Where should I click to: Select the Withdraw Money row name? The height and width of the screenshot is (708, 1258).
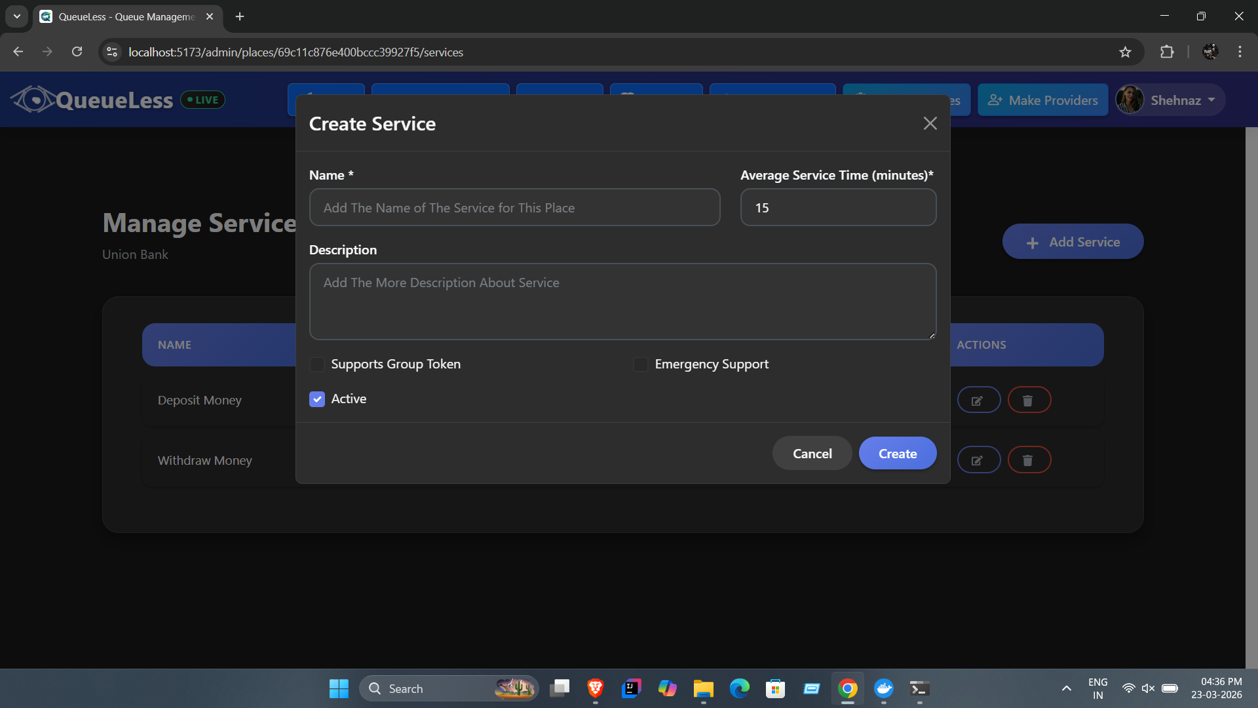pos(204,461)
